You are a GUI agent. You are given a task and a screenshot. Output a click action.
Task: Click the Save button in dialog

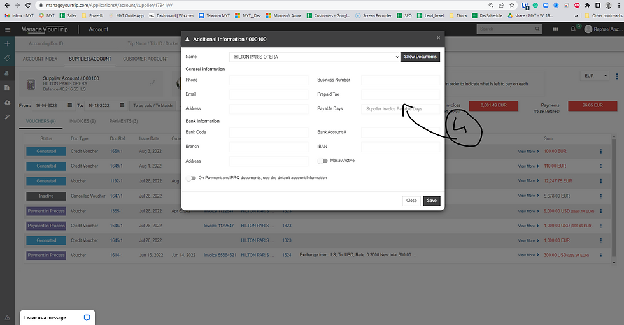[432, 201]
